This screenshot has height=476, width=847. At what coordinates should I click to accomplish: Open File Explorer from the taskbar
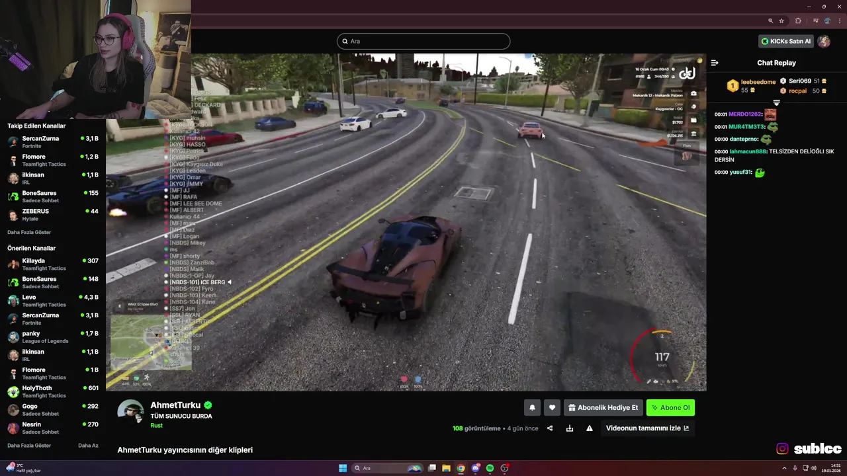447,468
